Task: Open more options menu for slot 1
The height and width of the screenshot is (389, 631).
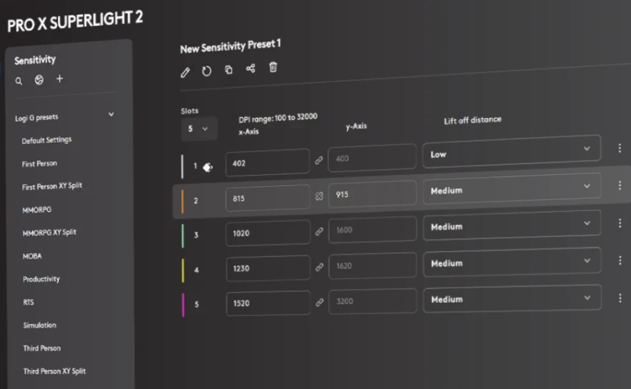Action: pyautogui.click(x=620, y=148)
